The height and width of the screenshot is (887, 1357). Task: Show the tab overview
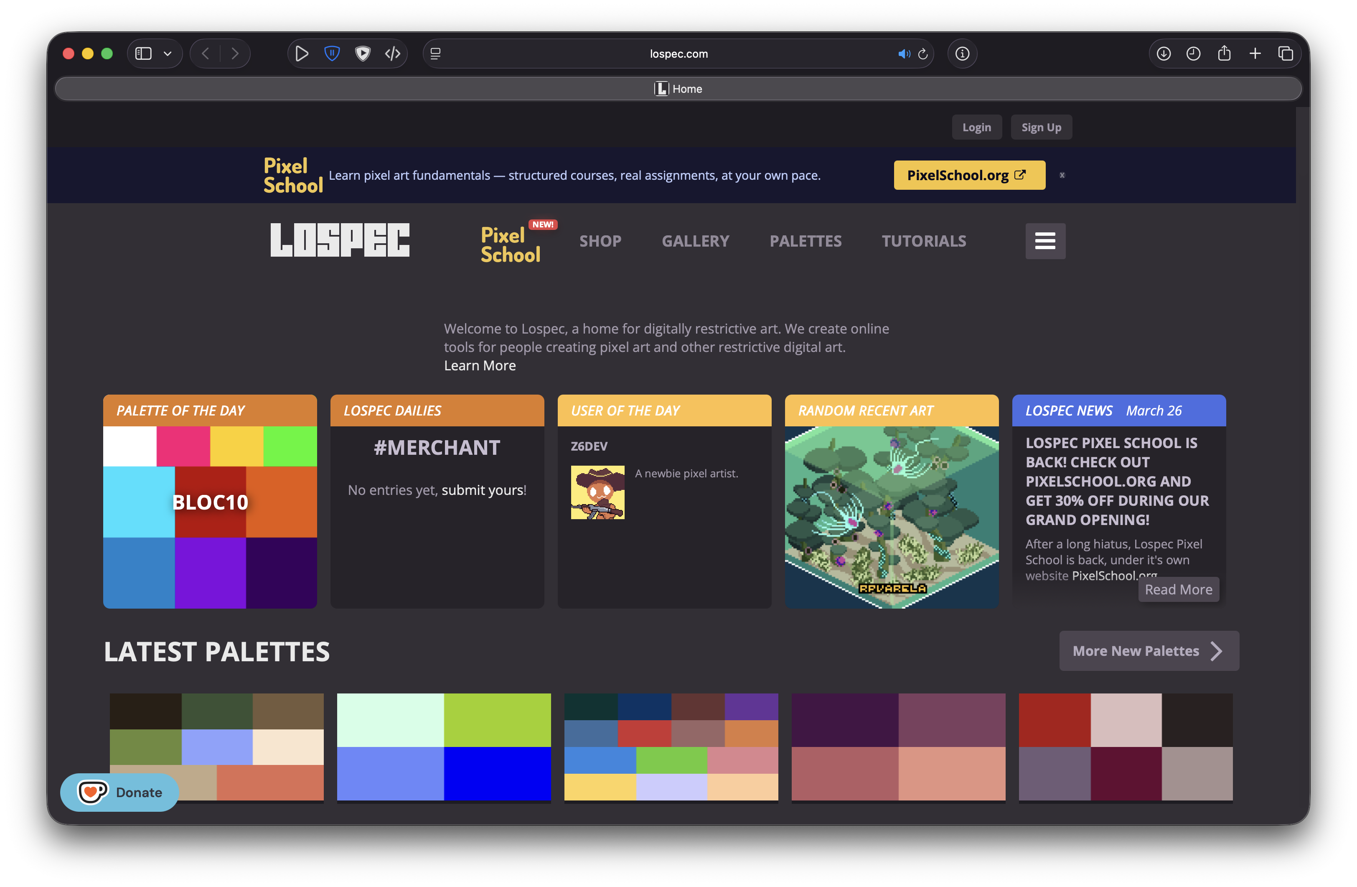click(x=1286, y=54)
